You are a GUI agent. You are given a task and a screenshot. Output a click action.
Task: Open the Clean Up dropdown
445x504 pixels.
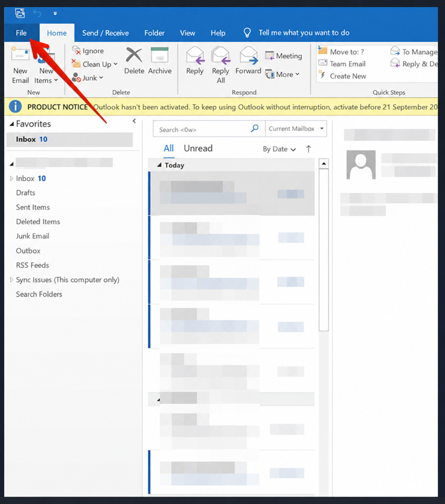pyautogui.click(x=95, y=64)
